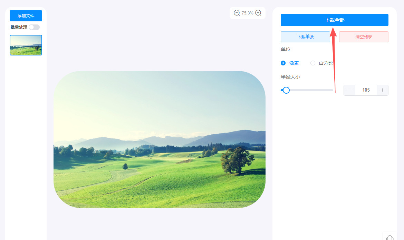Image resolution: width=404 pixels, height=240 pixels.
Task: Click the 添加文件 button
Action: tap(26, 16)
